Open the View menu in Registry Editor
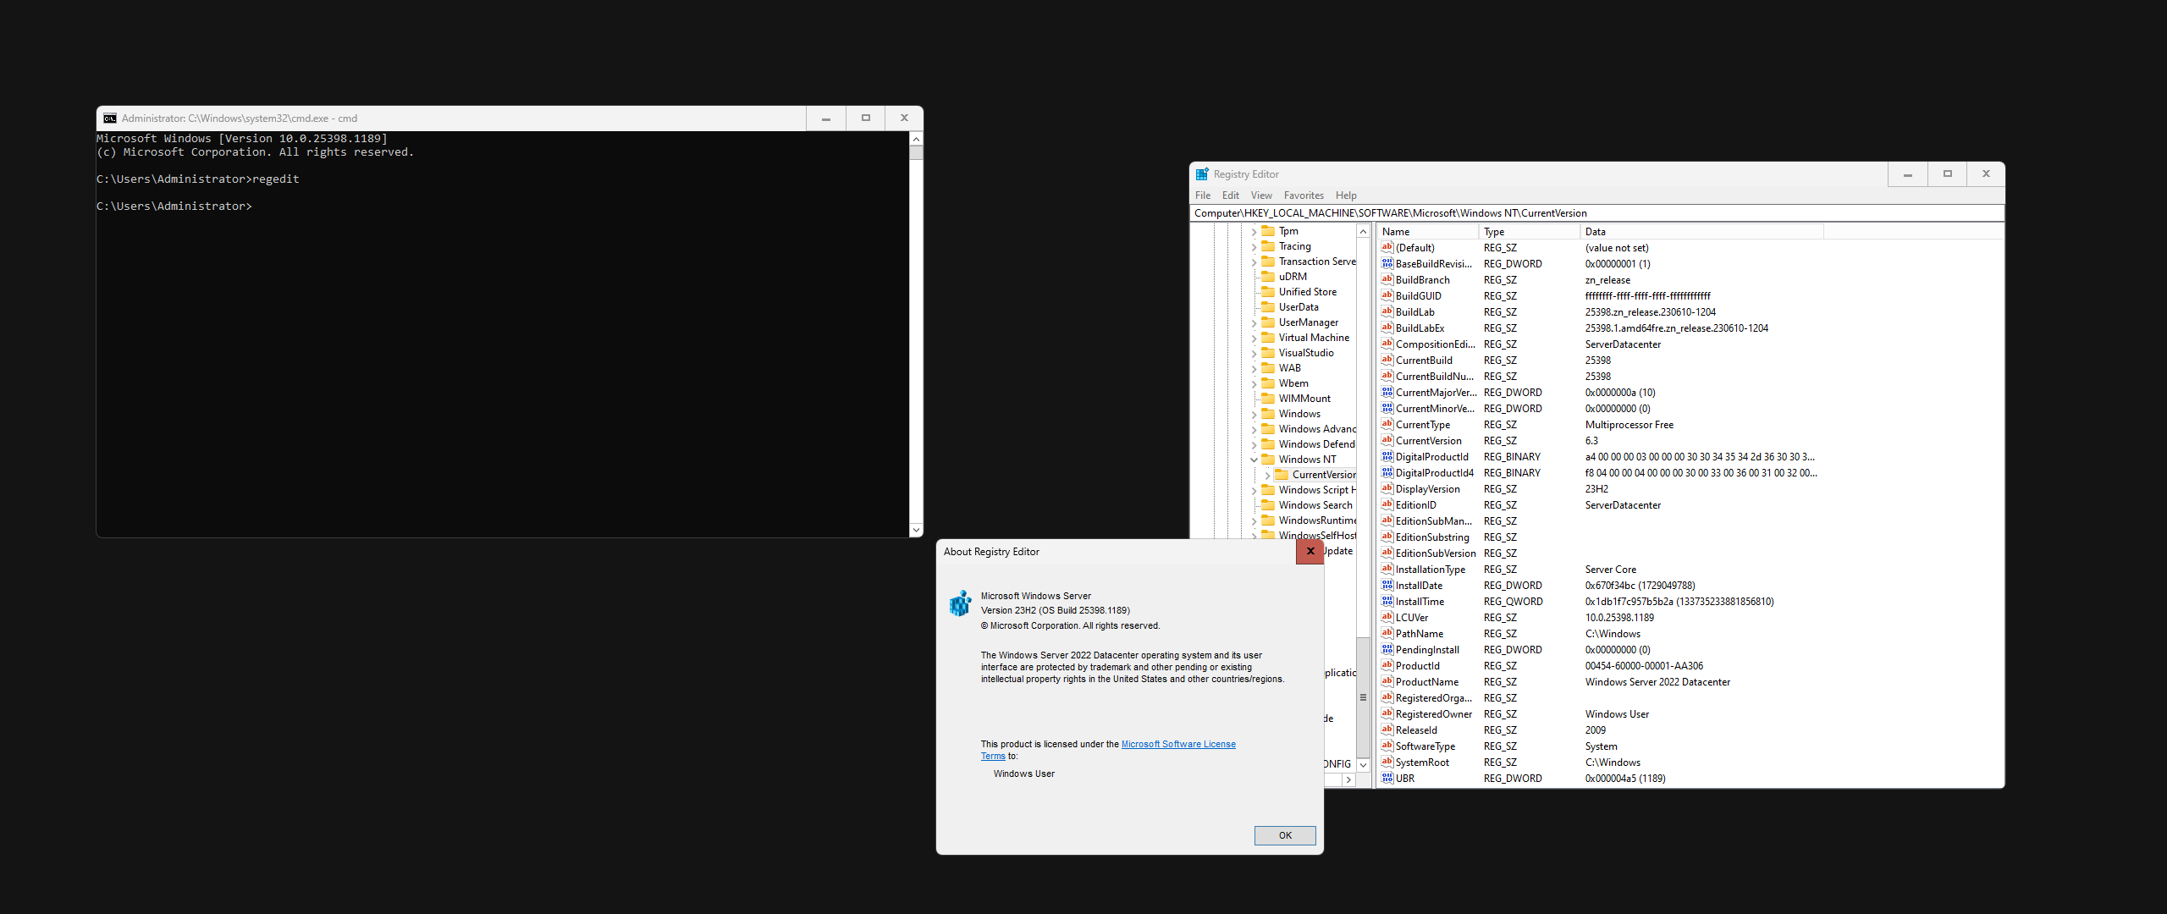 click(1260, 195)
